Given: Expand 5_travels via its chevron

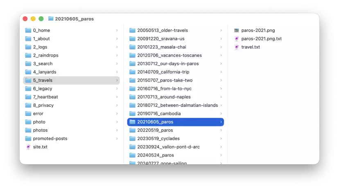Looking at the screenshot, I should [x=117, y=80].
